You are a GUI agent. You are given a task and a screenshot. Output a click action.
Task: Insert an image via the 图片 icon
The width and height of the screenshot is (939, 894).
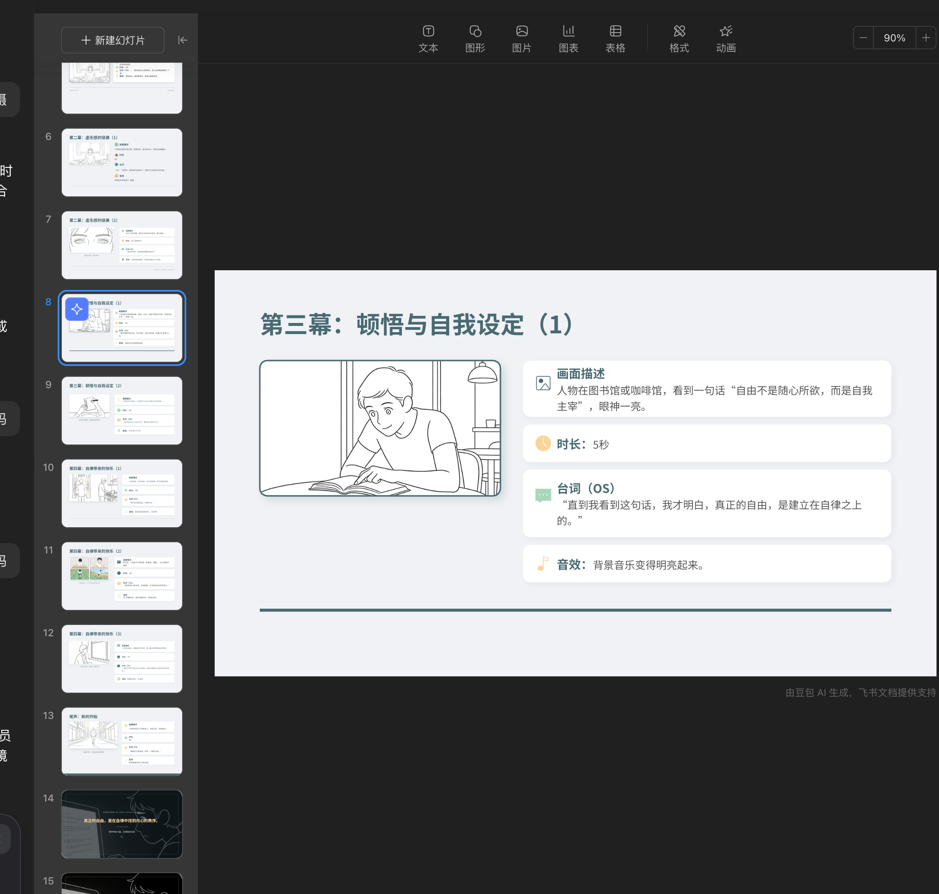[x=521, y=38]
